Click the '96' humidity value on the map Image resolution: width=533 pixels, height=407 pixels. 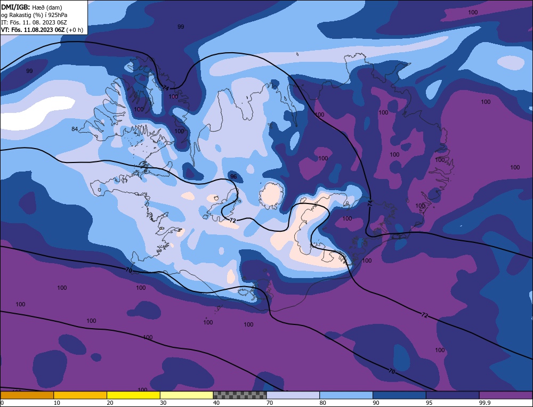(233, 176)
